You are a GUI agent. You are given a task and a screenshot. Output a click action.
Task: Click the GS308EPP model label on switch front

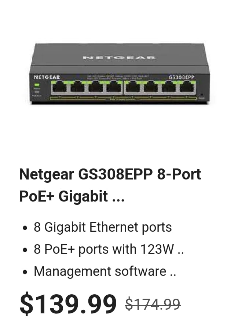click(182, 78)
